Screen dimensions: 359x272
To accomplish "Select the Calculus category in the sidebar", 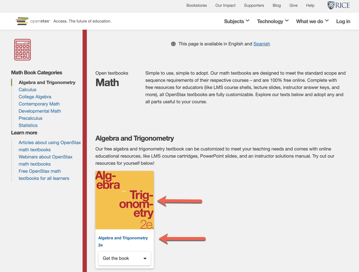I will pos(27,90).
